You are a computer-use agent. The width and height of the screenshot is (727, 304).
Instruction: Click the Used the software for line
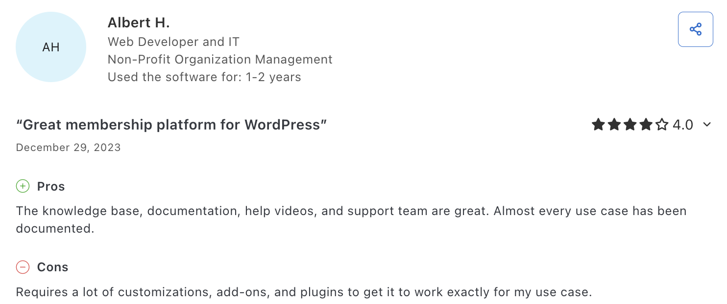coord(204,77)
